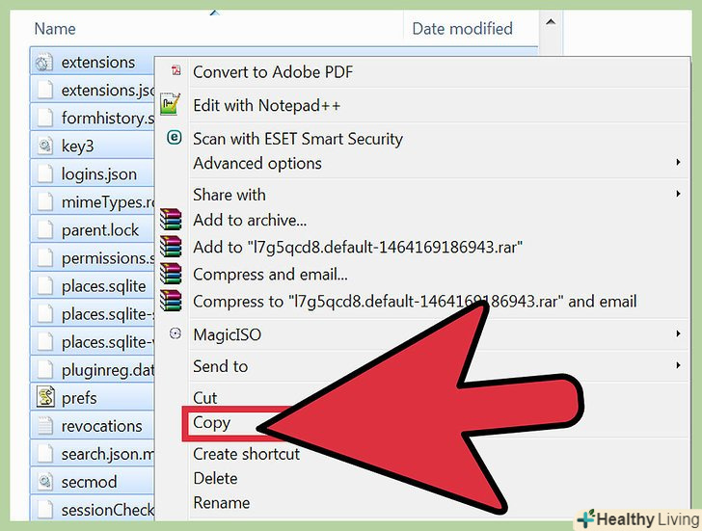Image resolution: width=702 pixels, height=531 pixels.
Task: Select the extensions folder name
Action: tap(98, 63)
